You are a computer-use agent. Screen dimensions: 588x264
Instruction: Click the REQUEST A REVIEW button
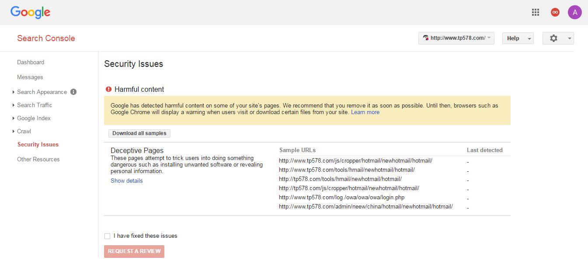[x=134, y=251]
